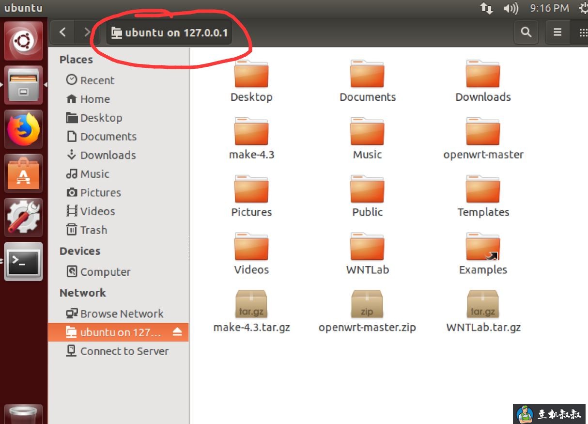Image resolution: width=588 pixels, height=424 pixels.
Task: Open the Downloads folder in file view
Action: 483,74
